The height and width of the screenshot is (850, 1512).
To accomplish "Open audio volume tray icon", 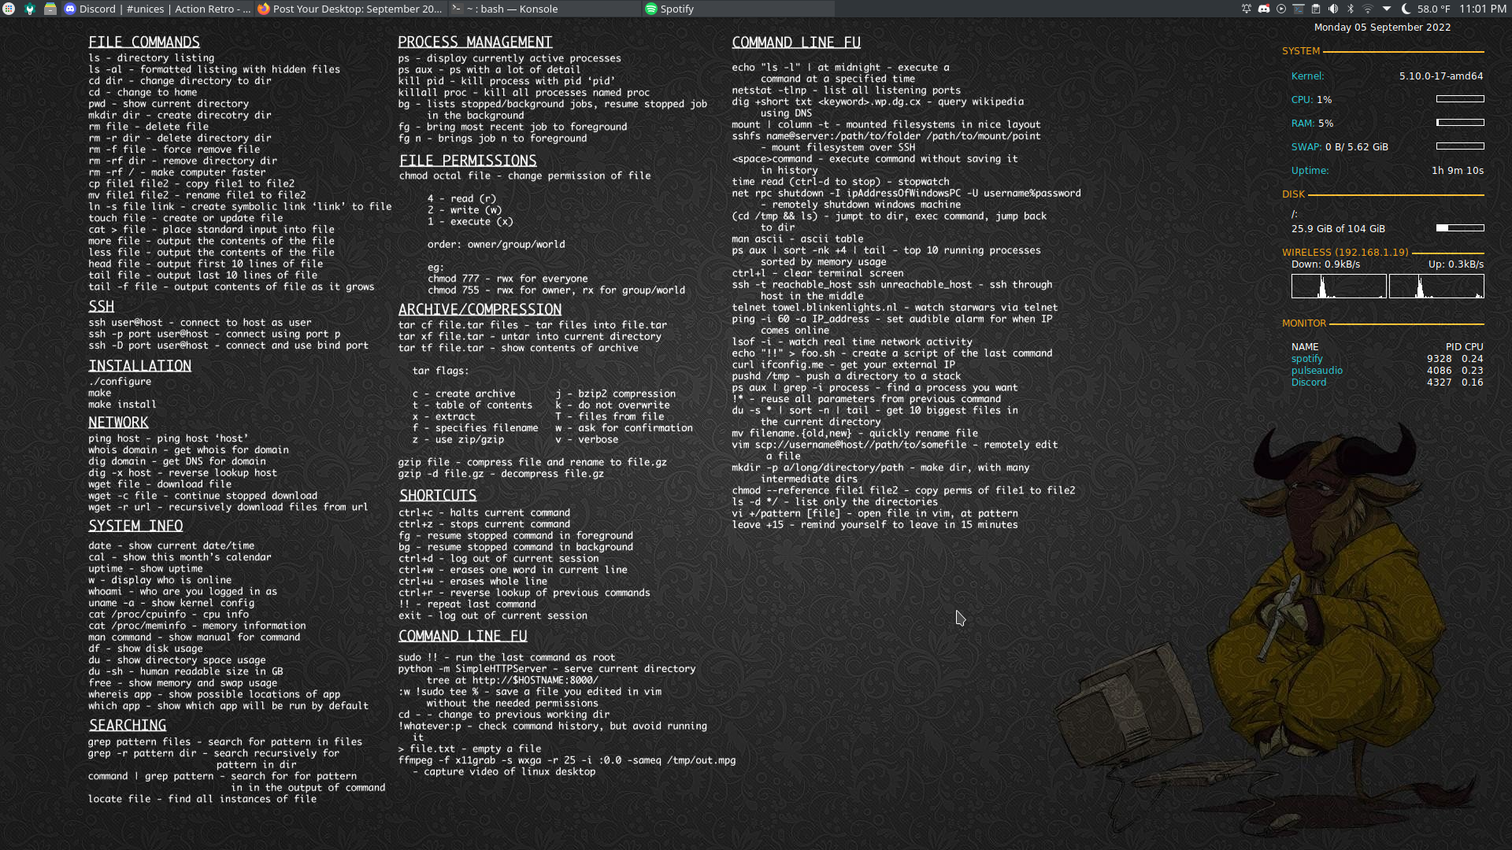I will [1333, 9].
